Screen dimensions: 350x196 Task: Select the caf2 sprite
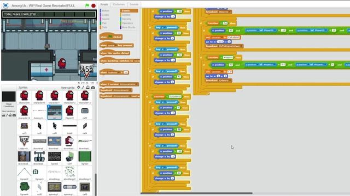(85, 112)
